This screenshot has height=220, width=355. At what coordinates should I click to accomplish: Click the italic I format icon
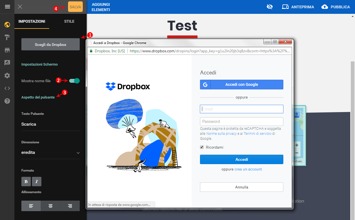(37, 182)
